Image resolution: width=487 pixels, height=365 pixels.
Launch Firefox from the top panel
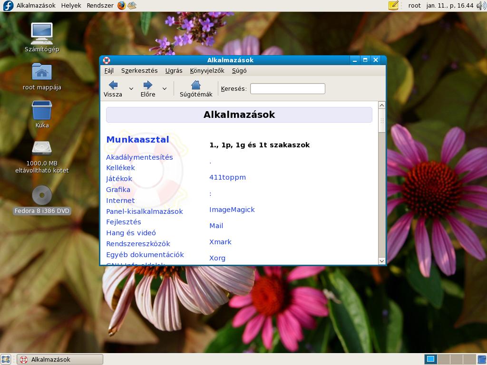[122, 5]
